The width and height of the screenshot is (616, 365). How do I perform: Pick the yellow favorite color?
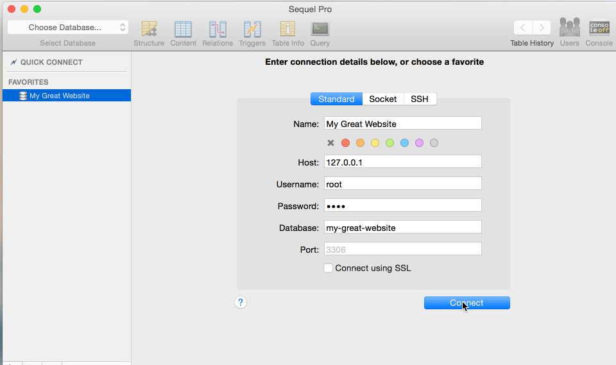click(x=375, y=143)
